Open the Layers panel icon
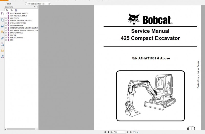This screenshot has height=134, width=205. [x=2, y=26]
